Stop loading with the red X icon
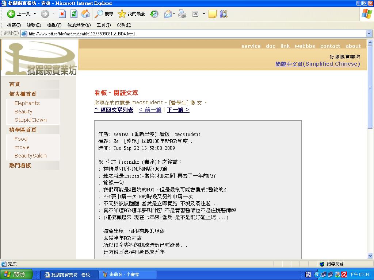Viewport: 374px width, 280px height. point(62,14)
